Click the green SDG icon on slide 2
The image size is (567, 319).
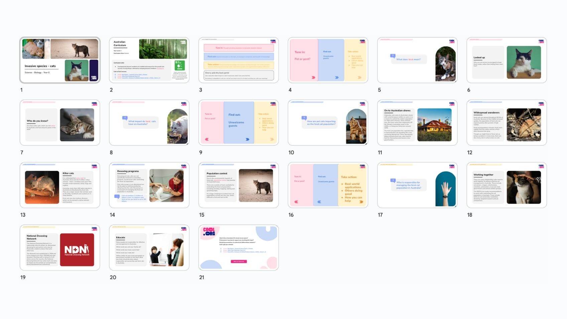[180, 65]
